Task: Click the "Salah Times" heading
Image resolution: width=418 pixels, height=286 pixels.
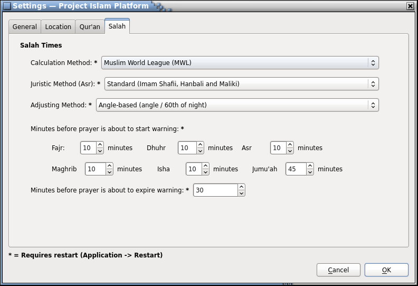Action: tap(41, 45)
